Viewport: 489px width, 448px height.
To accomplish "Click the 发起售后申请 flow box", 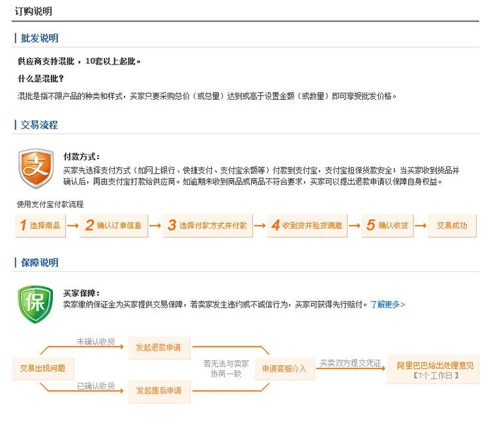I will tap(159, 391).
